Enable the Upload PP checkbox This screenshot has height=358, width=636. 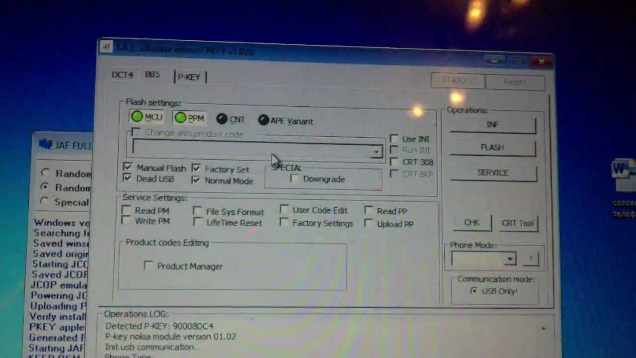click(x=369, y=223)
